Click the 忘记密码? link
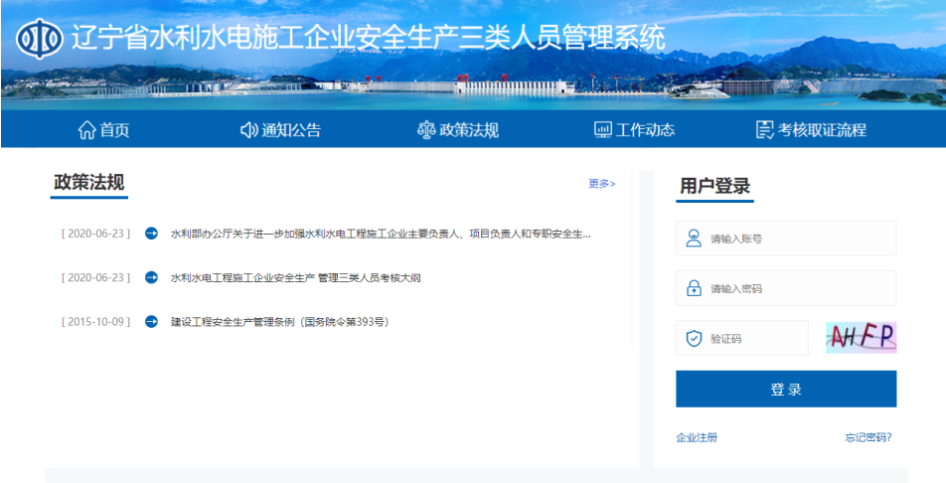Viewport: 946px width, 483px height. click(x=868, y=437)
